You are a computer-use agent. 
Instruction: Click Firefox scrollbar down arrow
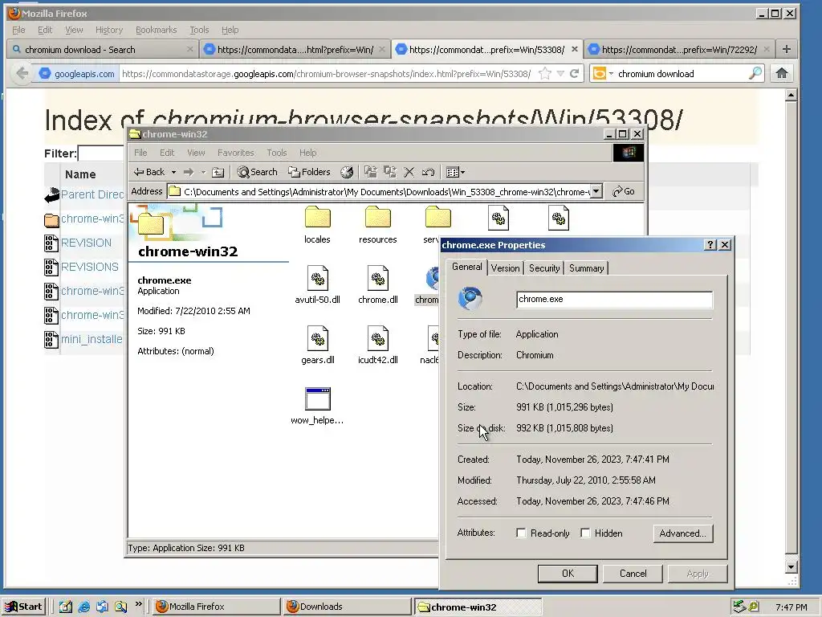click(x=791, y=567)
